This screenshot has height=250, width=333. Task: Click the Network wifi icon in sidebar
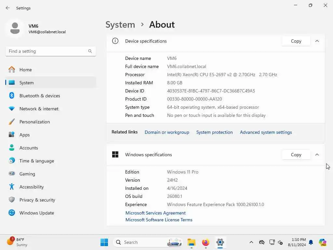(12, 108)
